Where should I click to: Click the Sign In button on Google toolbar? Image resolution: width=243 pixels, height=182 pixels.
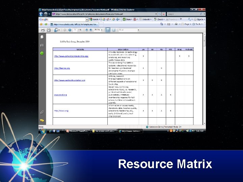tap(199, 19)
